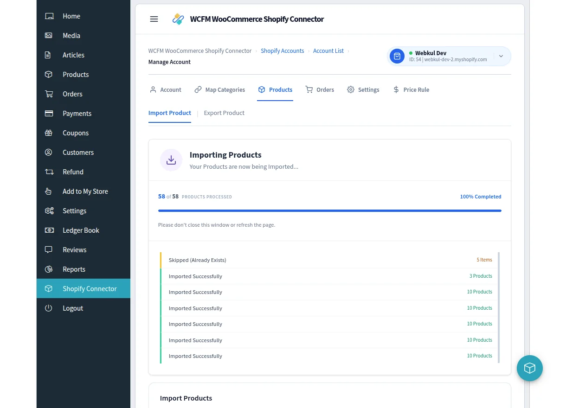
Task: Click the import progress bar
Action: (x=330, y=210)
